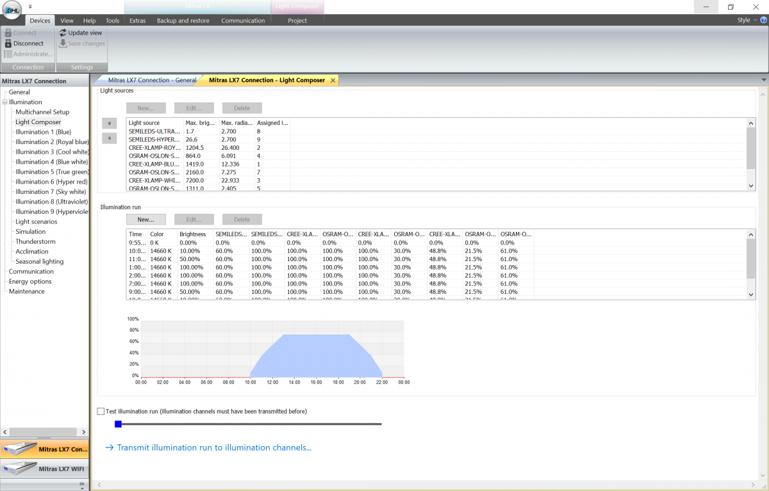Open Seasonal lighting tree item
The image size is (769, 491).
pos(40,261)
